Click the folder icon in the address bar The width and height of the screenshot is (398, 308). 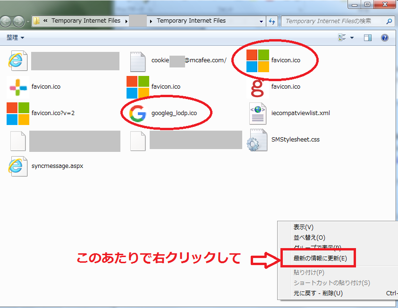point(37,21)
